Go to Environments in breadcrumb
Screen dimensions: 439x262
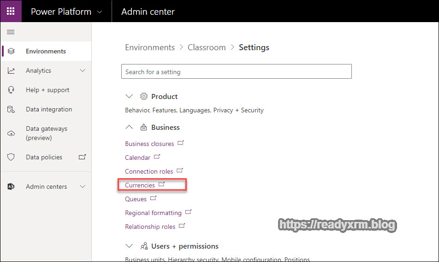(x=150, y=47)
